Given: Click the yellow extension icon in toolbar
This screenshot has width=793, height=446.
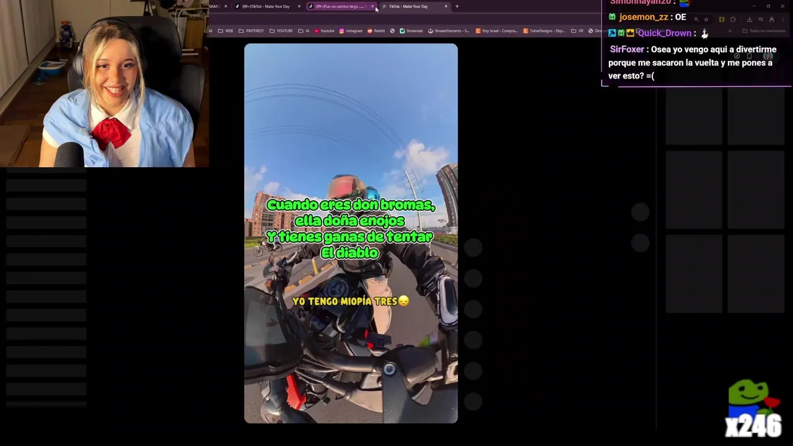Looking at the screenshot, I should [722, 19].
